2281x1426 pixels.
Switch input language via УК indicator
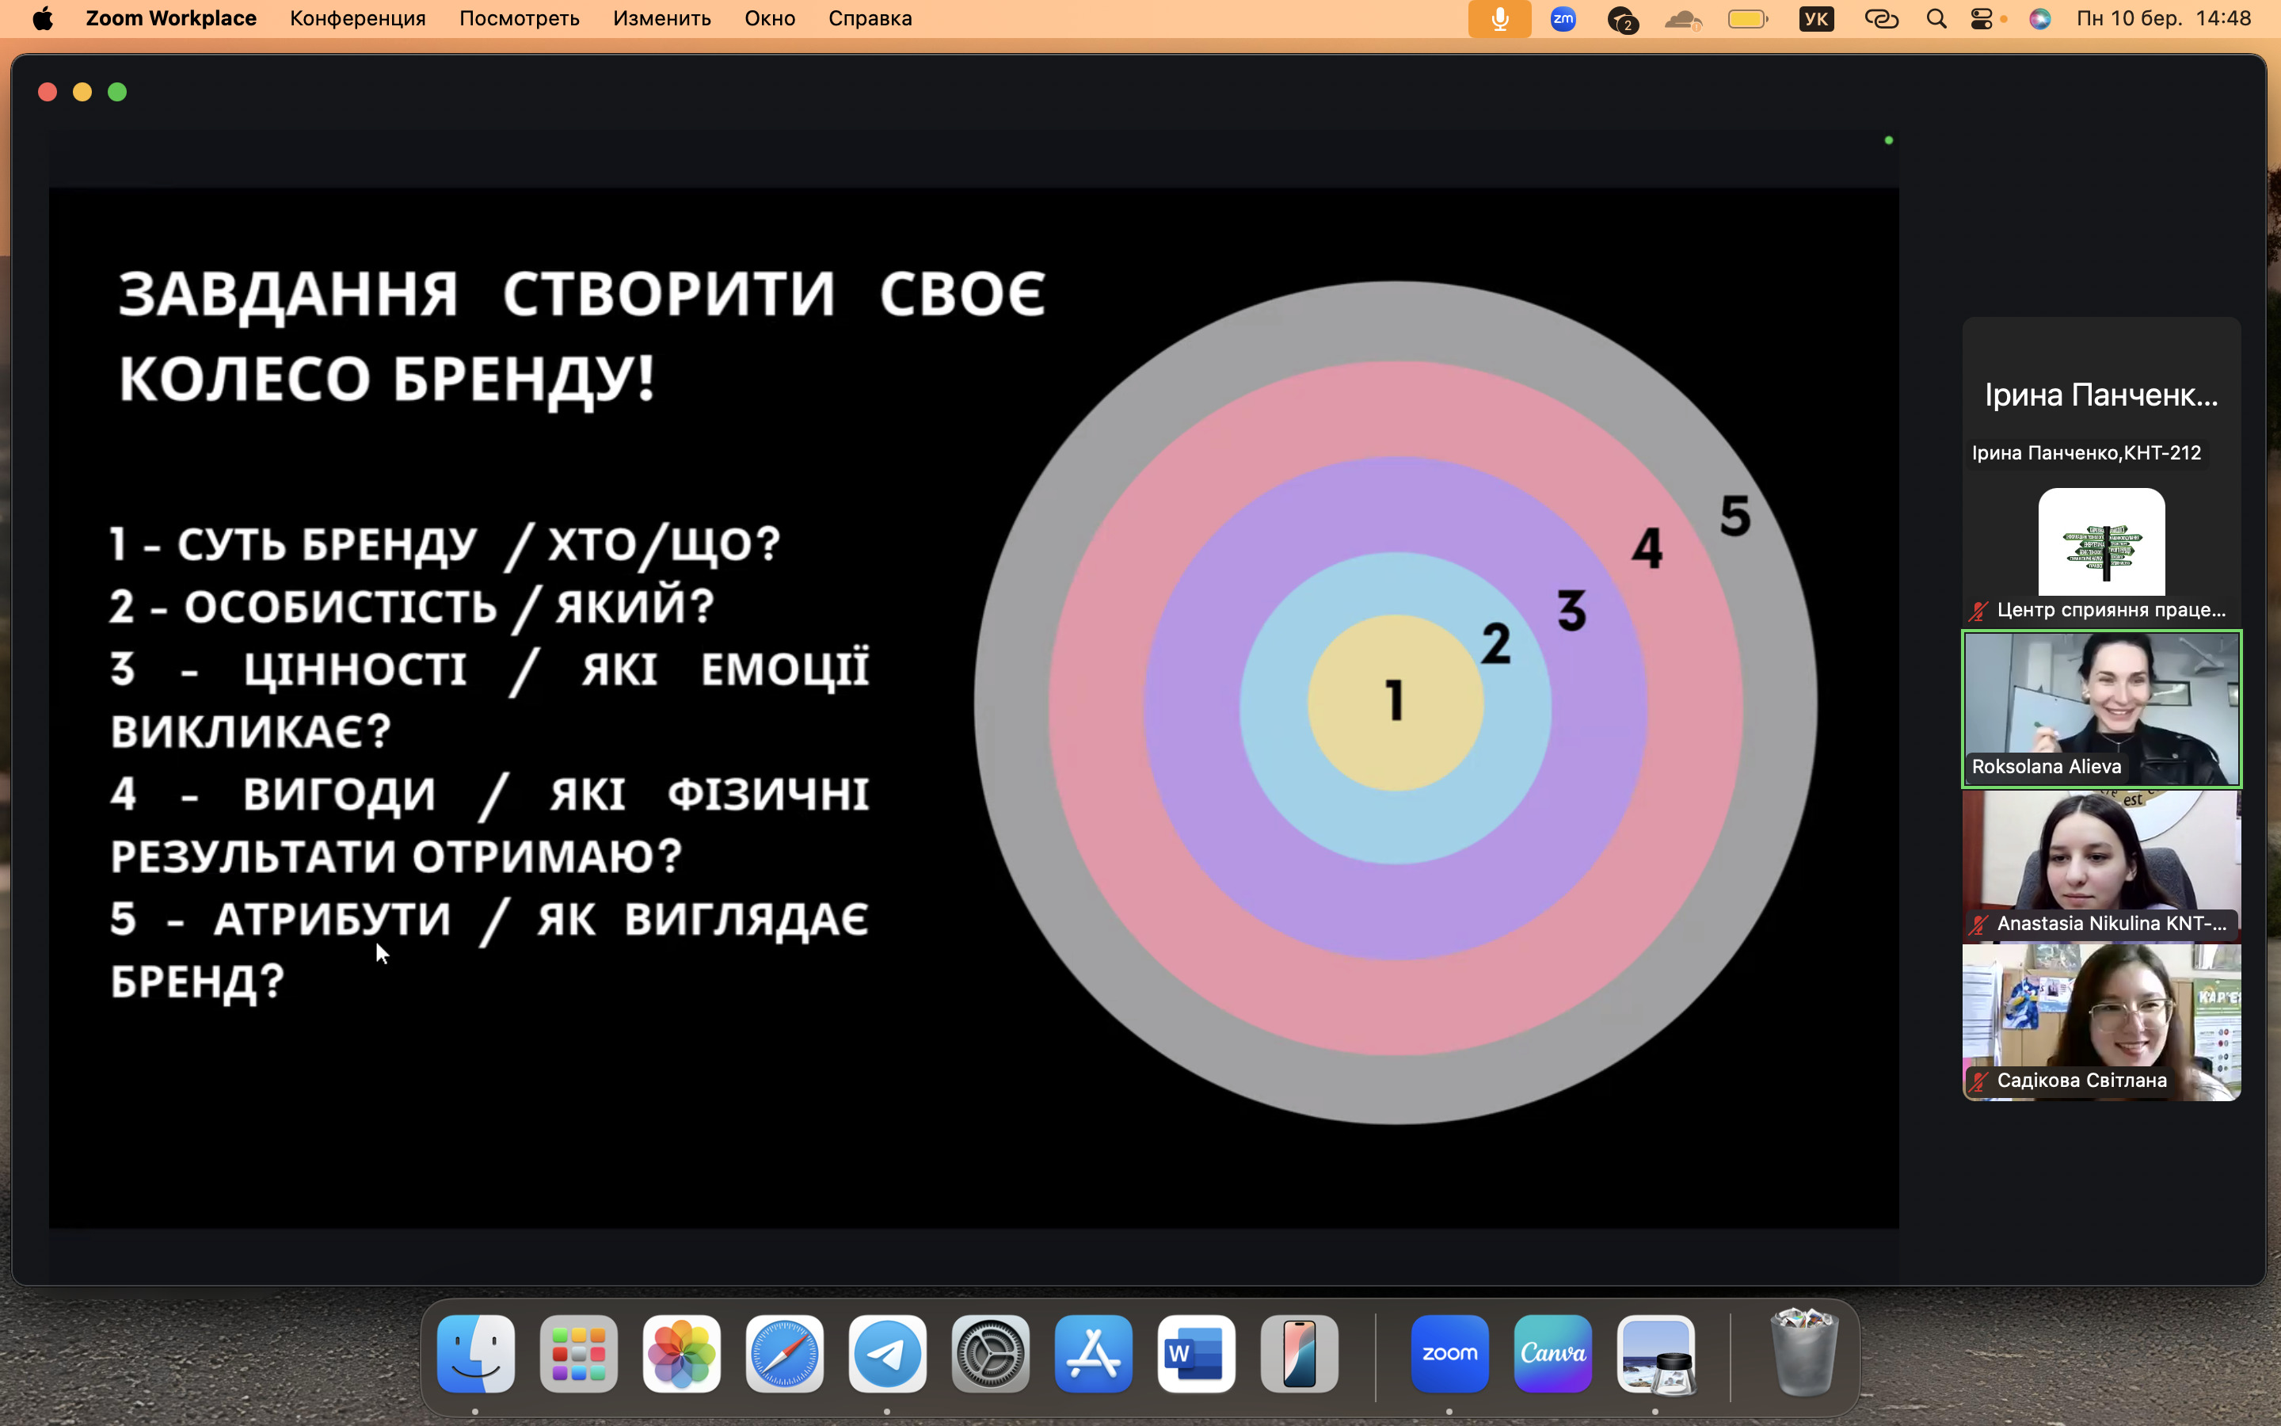(1815, 19)
